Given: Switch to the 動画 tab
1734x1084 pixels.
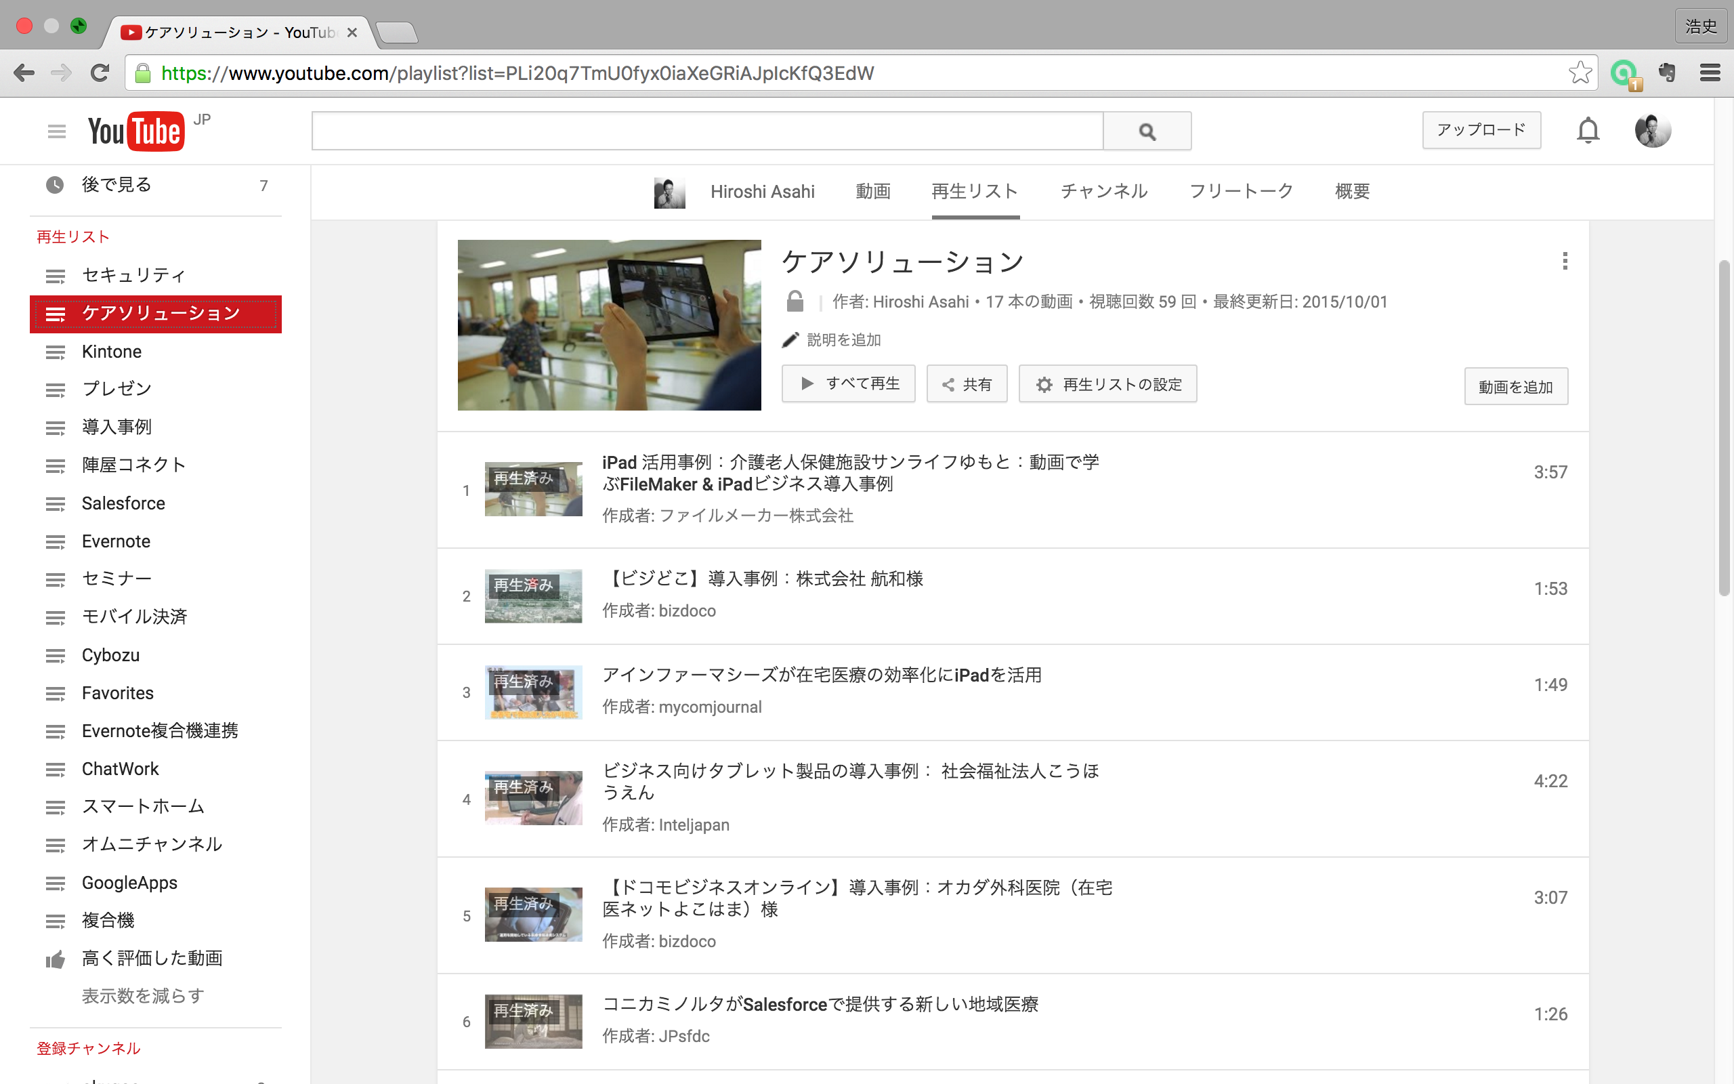Looking at the screenshot, I should (872, 192).
